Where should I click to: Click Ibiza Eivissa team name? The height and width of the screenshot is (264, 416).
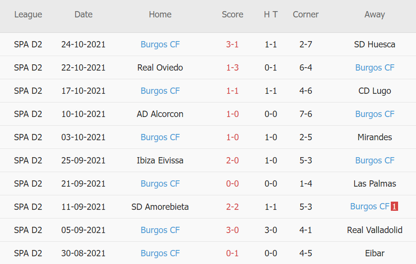point(160,161)
